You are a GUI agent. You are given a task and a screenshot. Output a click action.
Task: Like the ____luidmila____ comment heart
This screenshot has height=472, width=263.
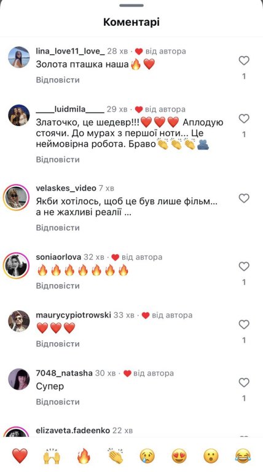244,119
